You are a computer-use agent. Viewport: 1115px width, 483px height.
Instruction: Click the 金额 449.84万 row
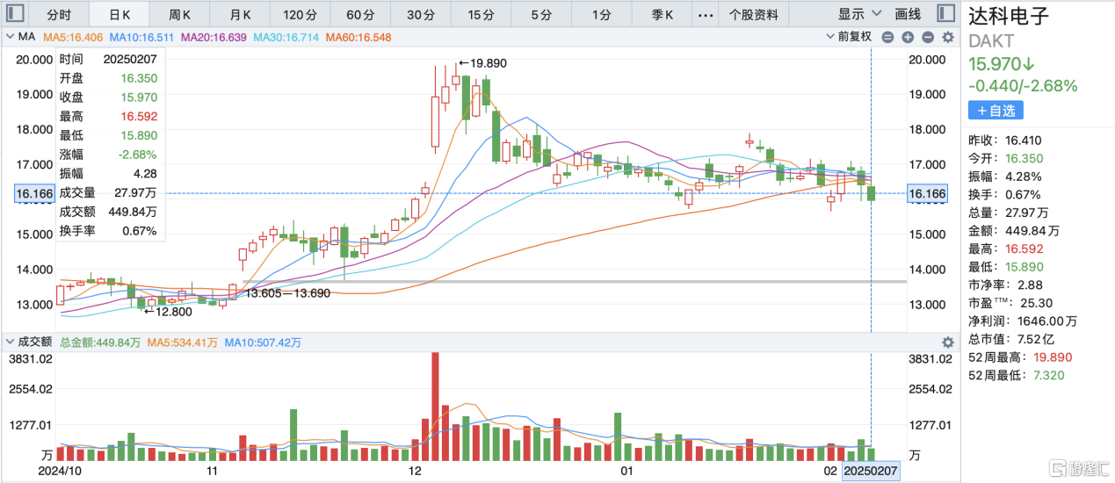point(1015,231)
